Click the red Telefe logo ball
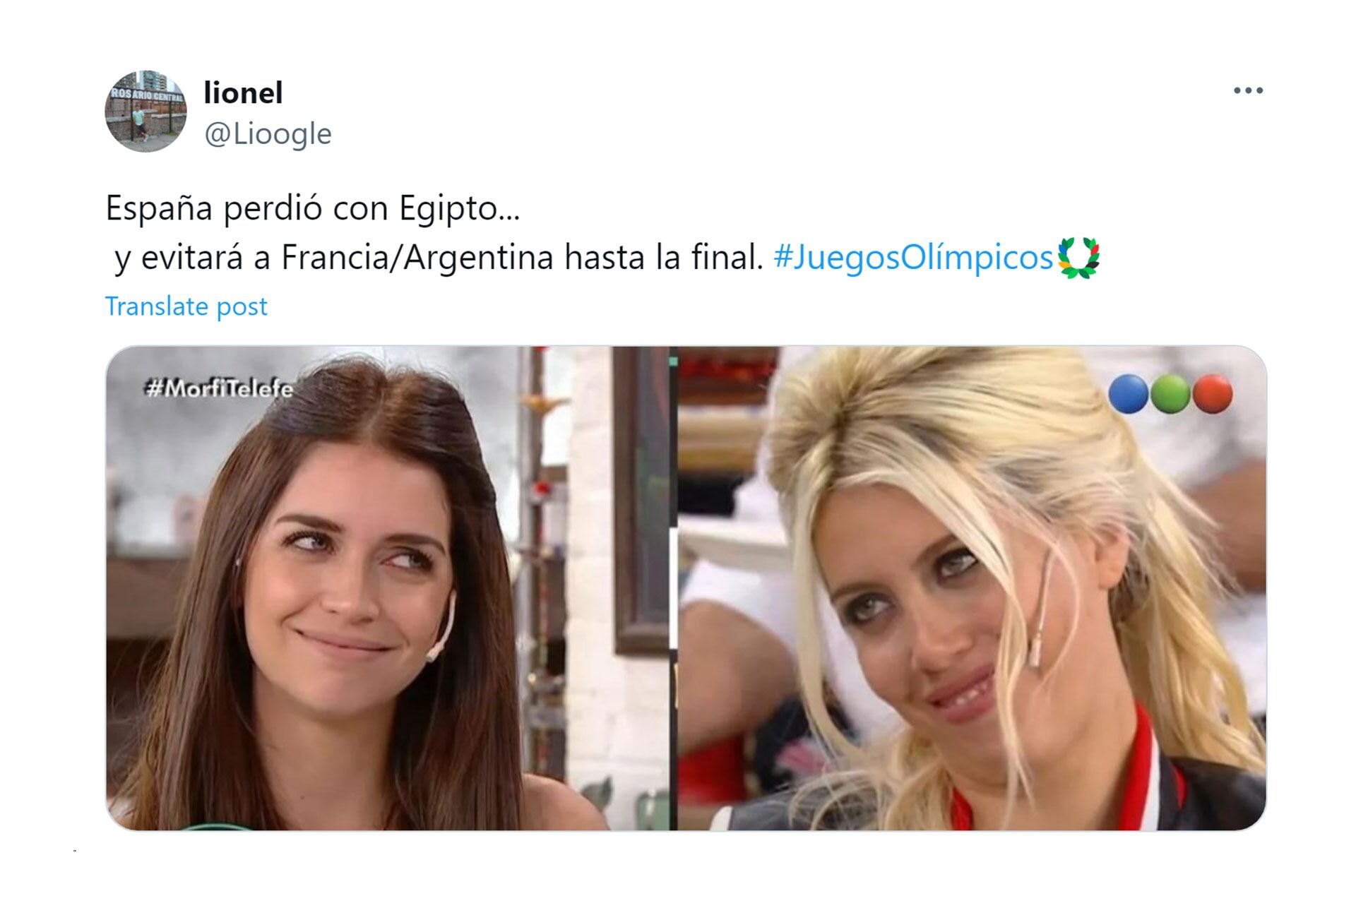 (1212, 393)
